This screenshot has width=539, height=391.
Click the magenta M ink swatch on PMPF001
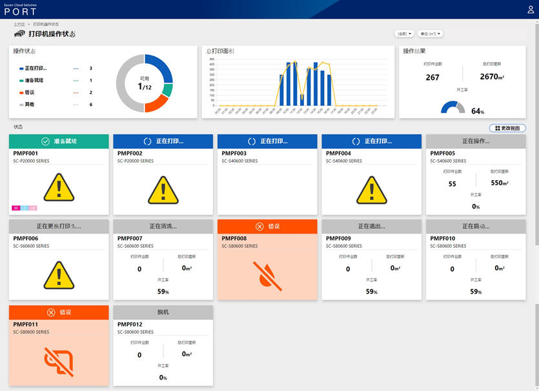[16, 208]
